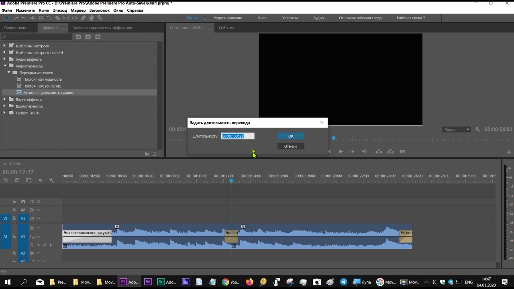Screen dimensions: 514x289
Task: Select the Razor tool
Action: 58,18
